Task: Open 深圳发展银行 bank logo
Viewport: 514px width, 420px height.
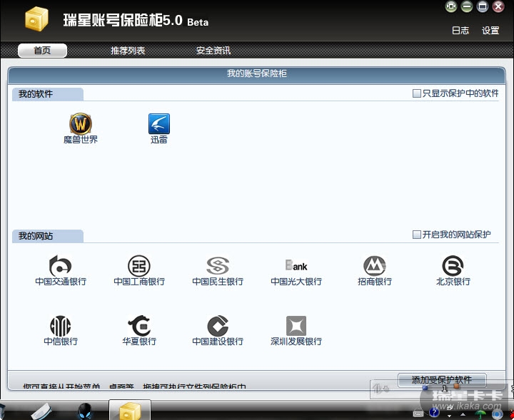Action: click(x=296, y=326)
